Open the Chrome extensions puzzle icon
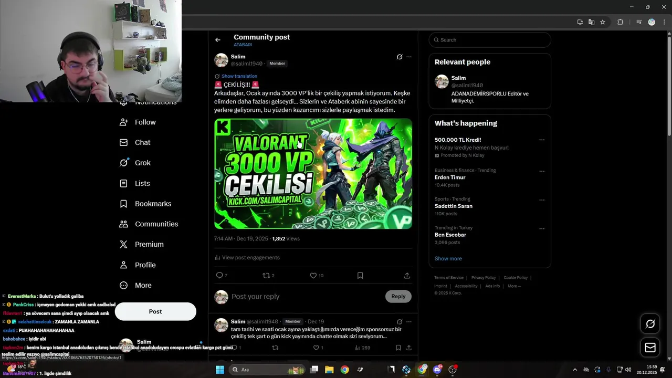Screen dimensions: 672x378 point(620,22)
